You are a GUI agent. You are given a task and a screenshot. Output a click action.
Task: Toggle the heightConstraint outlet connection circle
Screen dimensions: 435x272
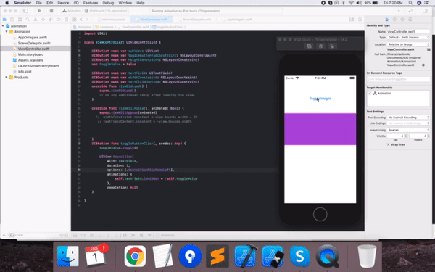(79, 59)
